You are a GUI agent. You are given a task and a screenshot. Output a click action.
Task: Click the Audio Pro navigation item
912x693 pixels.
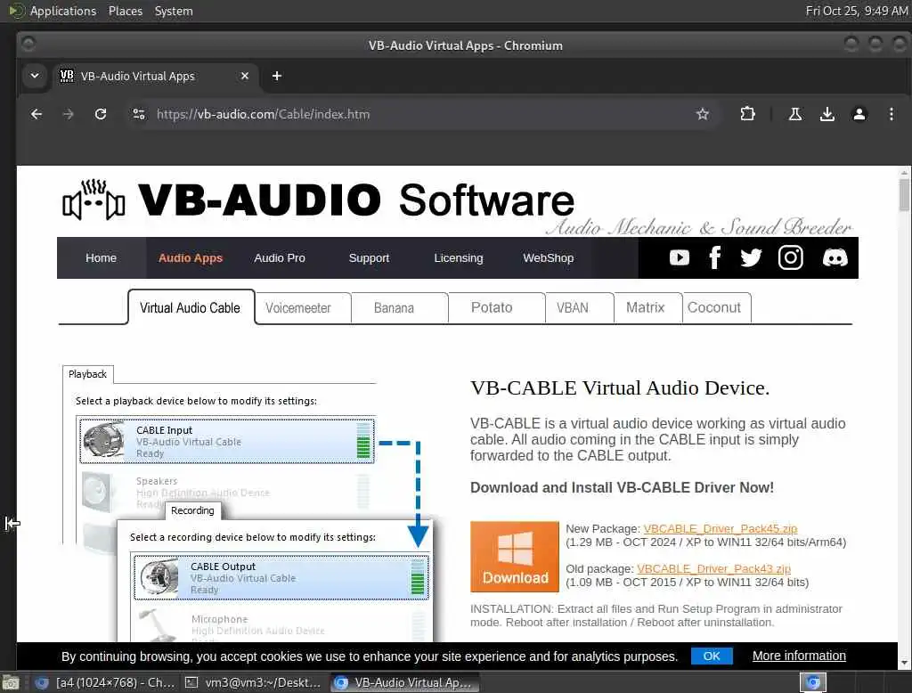pyautogui.click(x=279, y=257)
